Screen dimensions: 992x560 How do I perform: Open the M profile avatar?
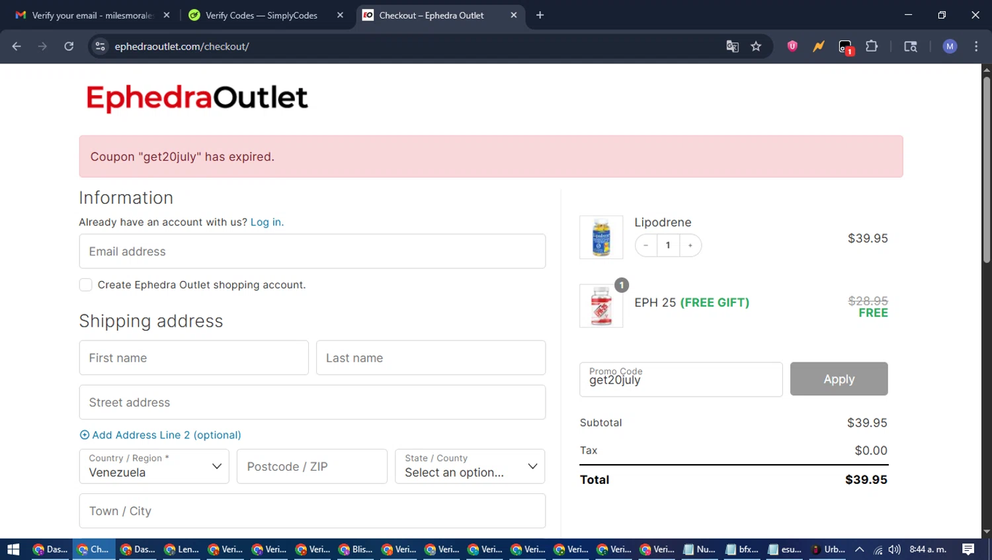[x=950, y=46]
